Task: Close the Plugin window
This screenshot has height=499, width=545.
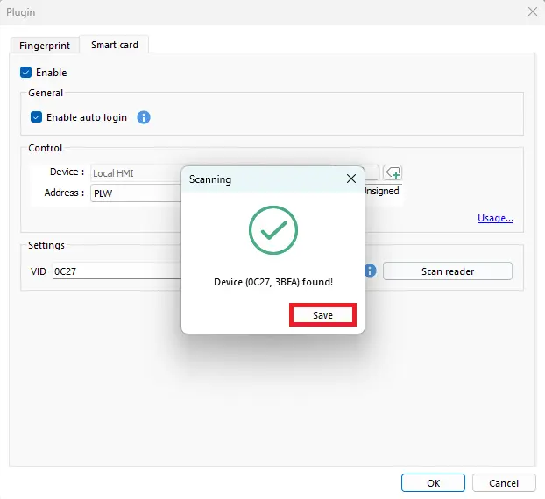Action: tap(532, 11)
